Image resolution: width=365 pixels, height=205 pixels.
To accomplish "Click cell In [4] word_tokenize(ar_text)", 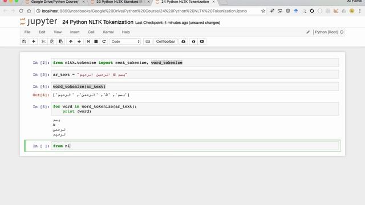I will point(195,87).
